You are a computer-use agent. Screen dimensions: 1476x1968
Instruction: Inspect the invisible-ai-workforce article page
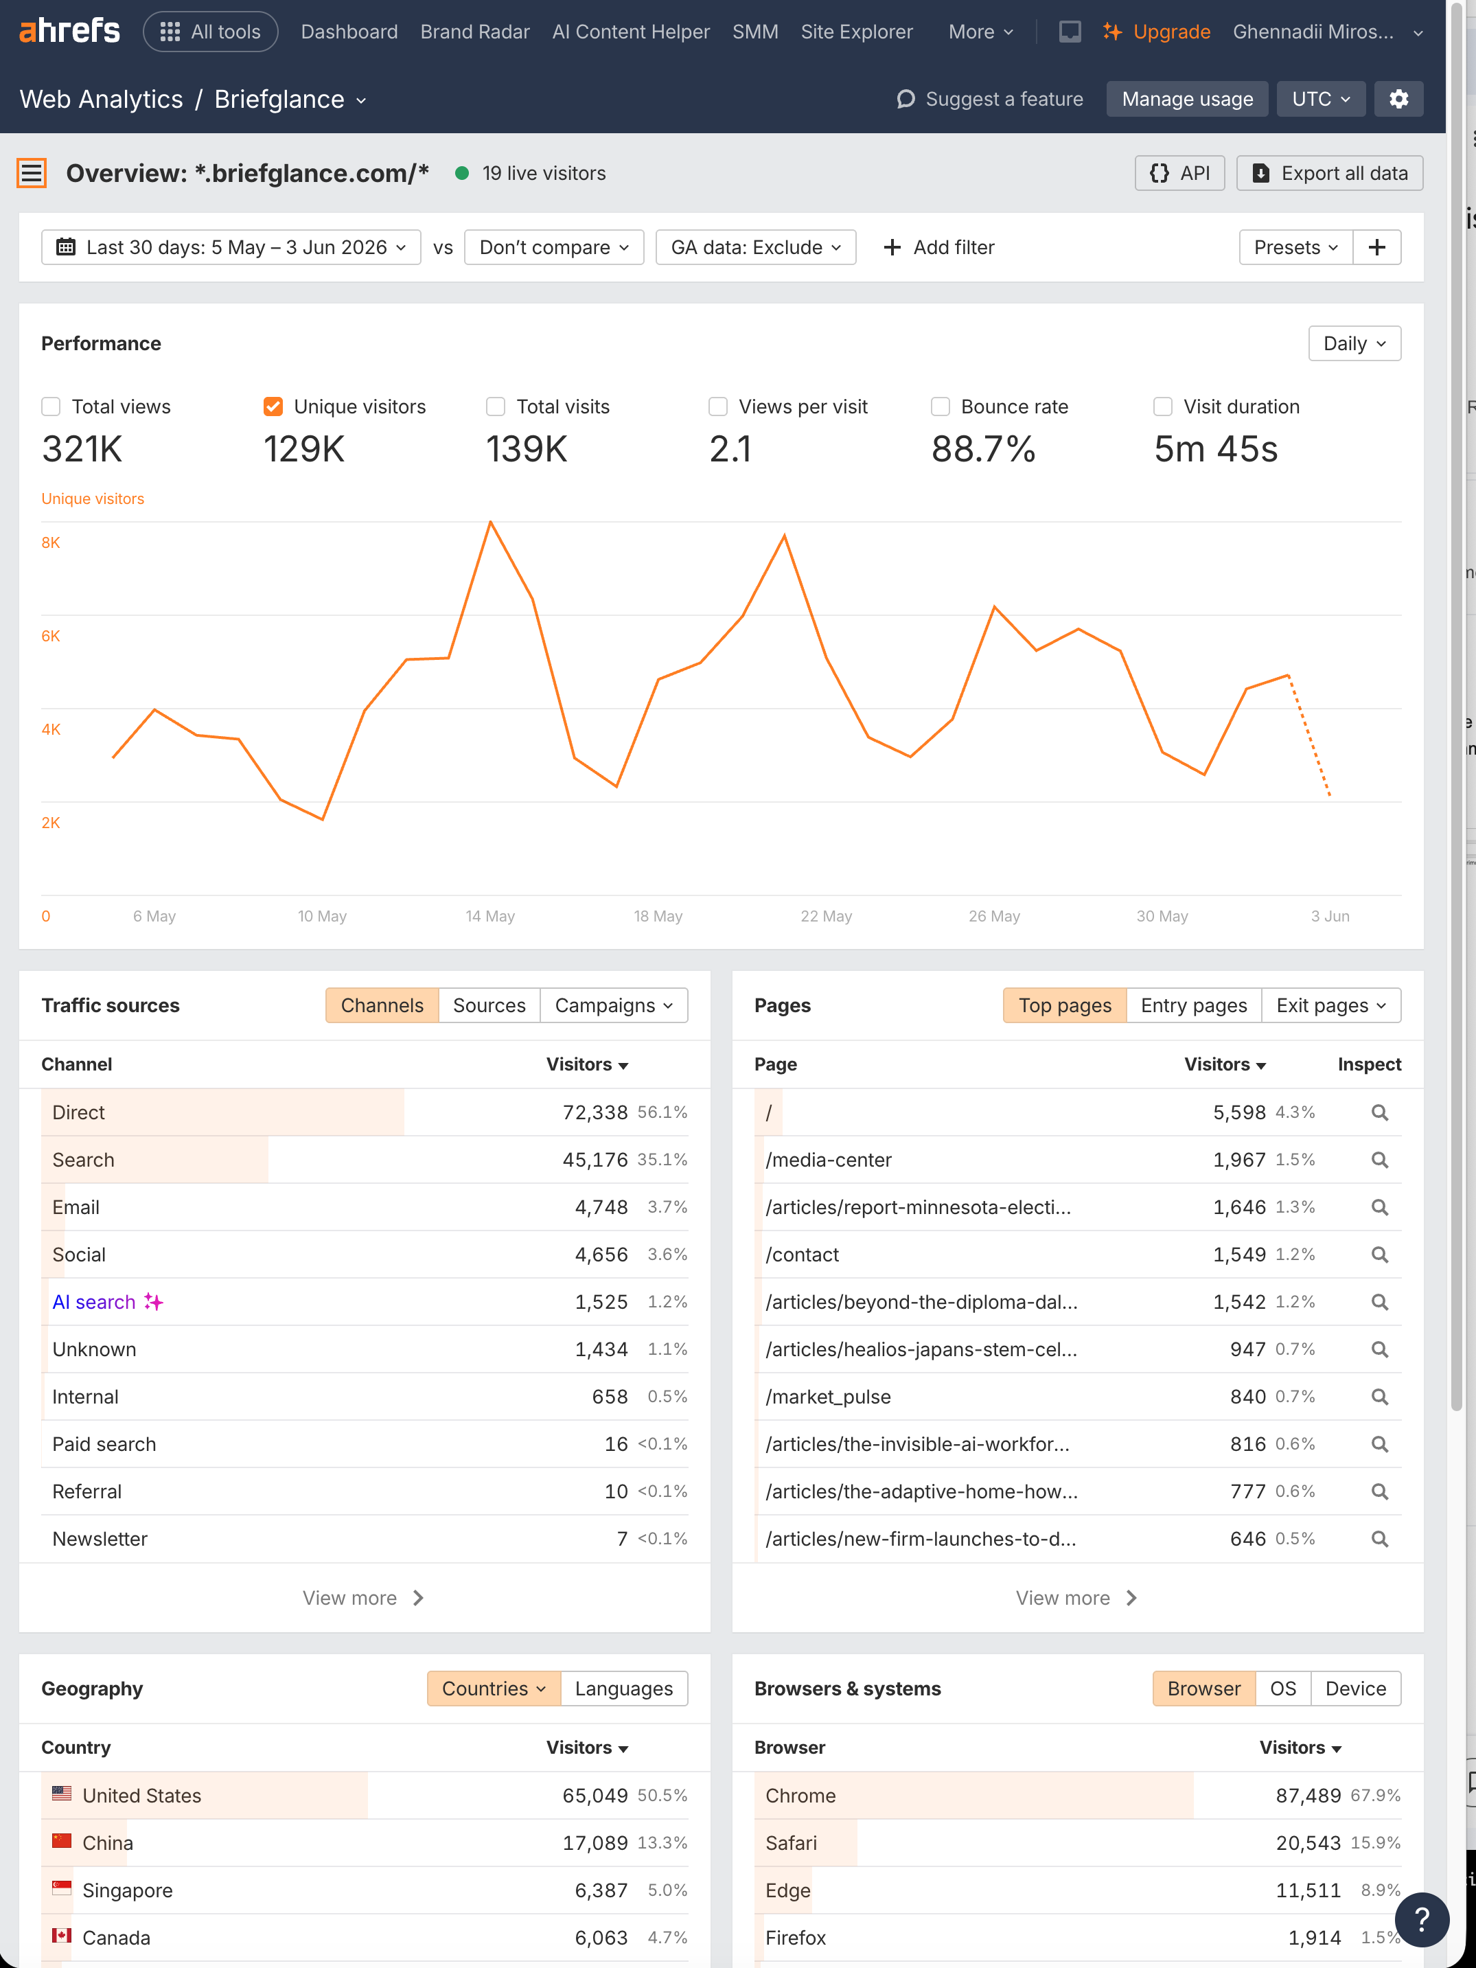point(1380,1444)
